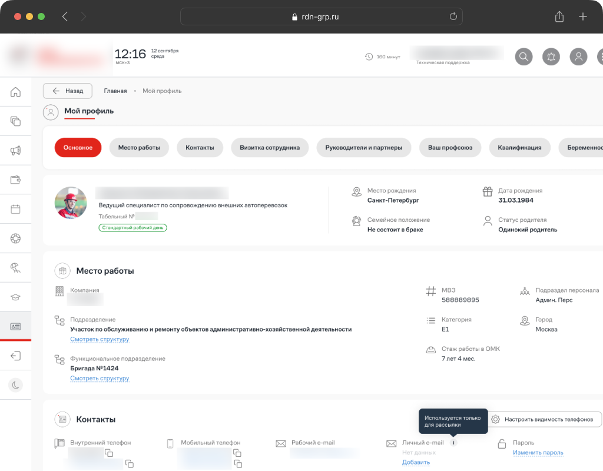Open notifications with the bell icon

[x=551, y=57]
